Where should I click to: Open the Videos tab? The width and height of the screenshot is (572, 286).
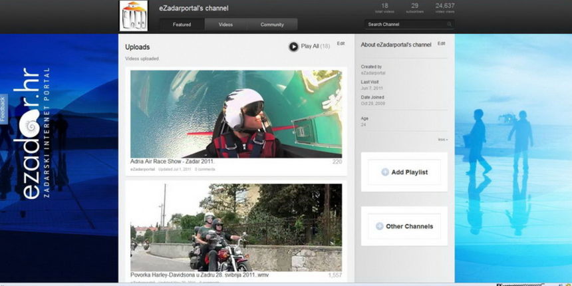point(225,25)
